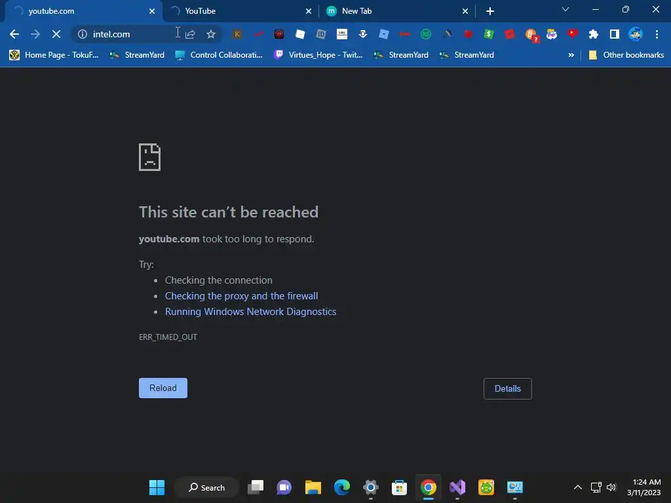671x503 pixels.
Task: Open File Explorer from the taskbar
Action: click(x=313, y=487)
